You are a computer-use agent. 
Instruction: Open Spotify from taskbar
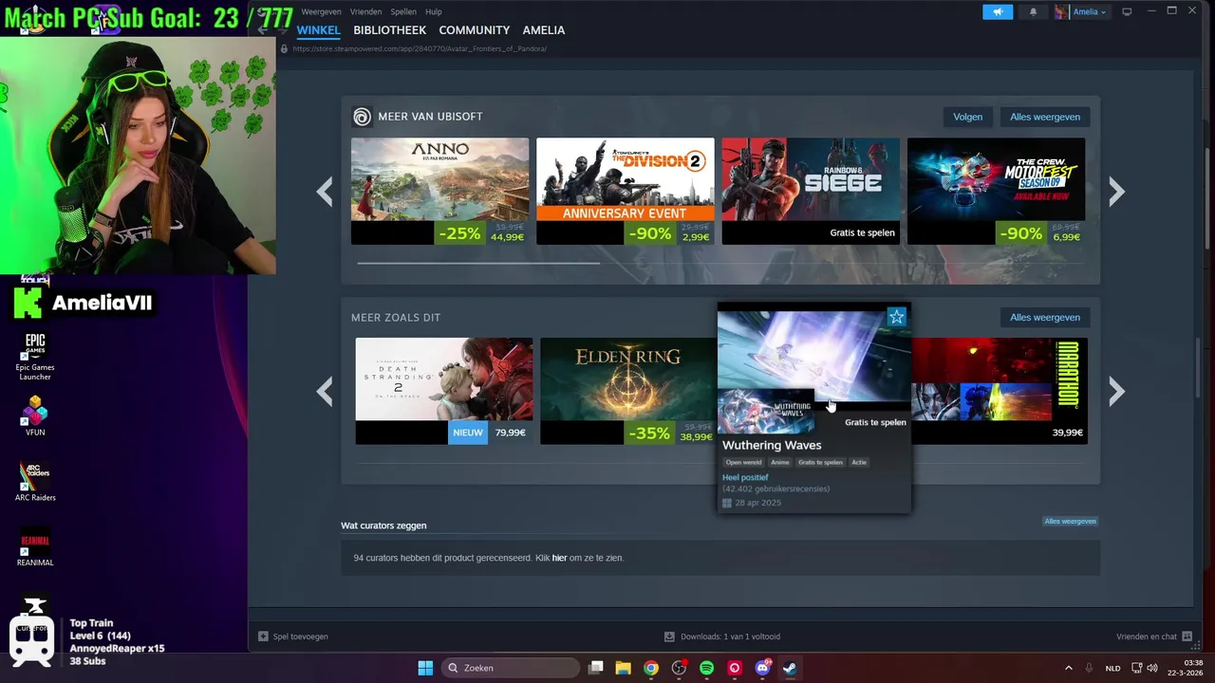click(706, 668)
